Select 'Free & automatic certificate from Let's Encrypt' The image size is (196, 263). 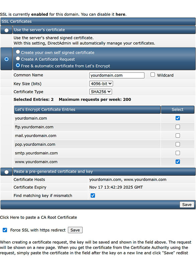18,65
